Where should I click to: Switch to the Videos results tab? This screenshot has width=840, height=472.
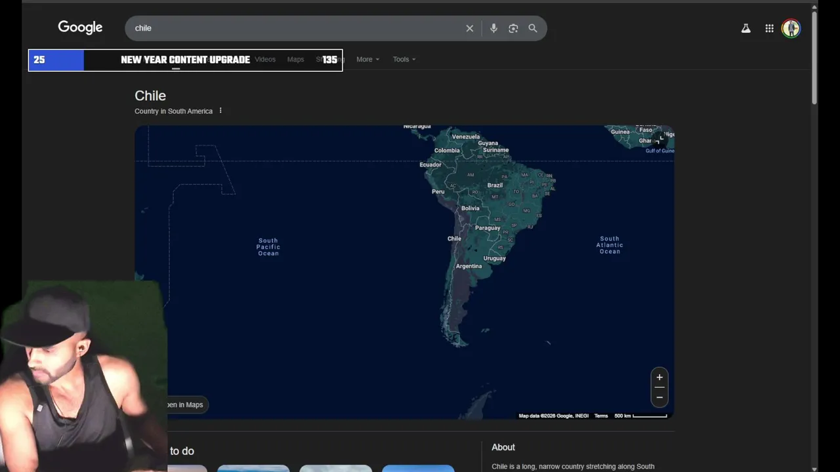click(265, 59)
